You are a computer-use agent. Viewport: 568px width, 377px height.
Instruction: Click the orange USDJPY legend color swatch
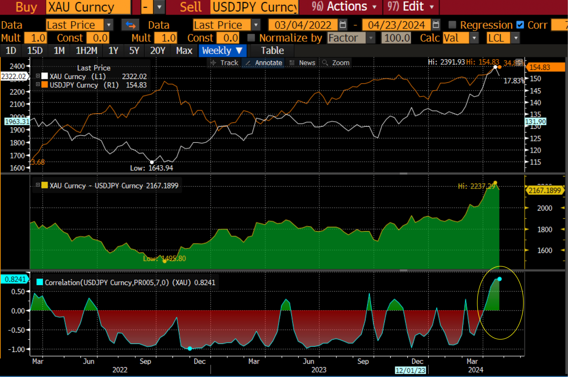(x=44, y=85)
